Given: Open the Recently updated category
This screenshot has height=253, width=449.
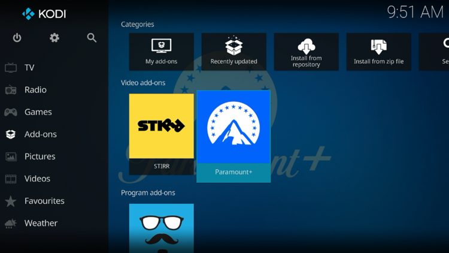Looking at the screenshot, I should point(234,52).
